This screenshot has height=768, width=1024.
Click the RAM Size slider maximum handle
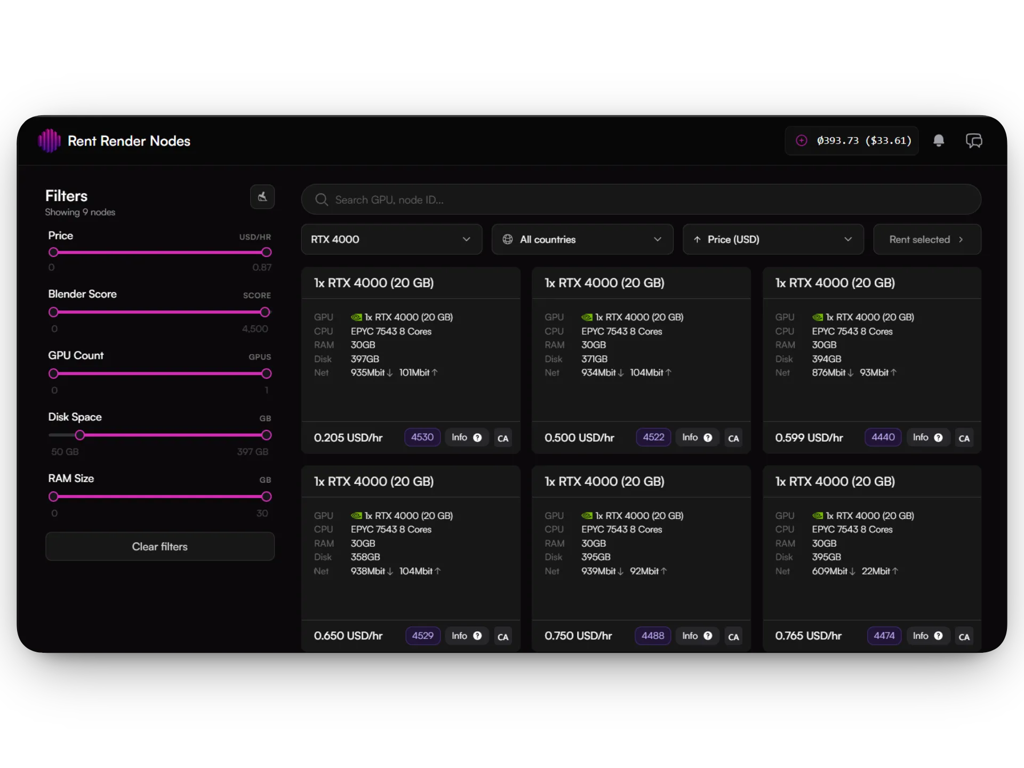pyautogui.click(x=267, y=497)
